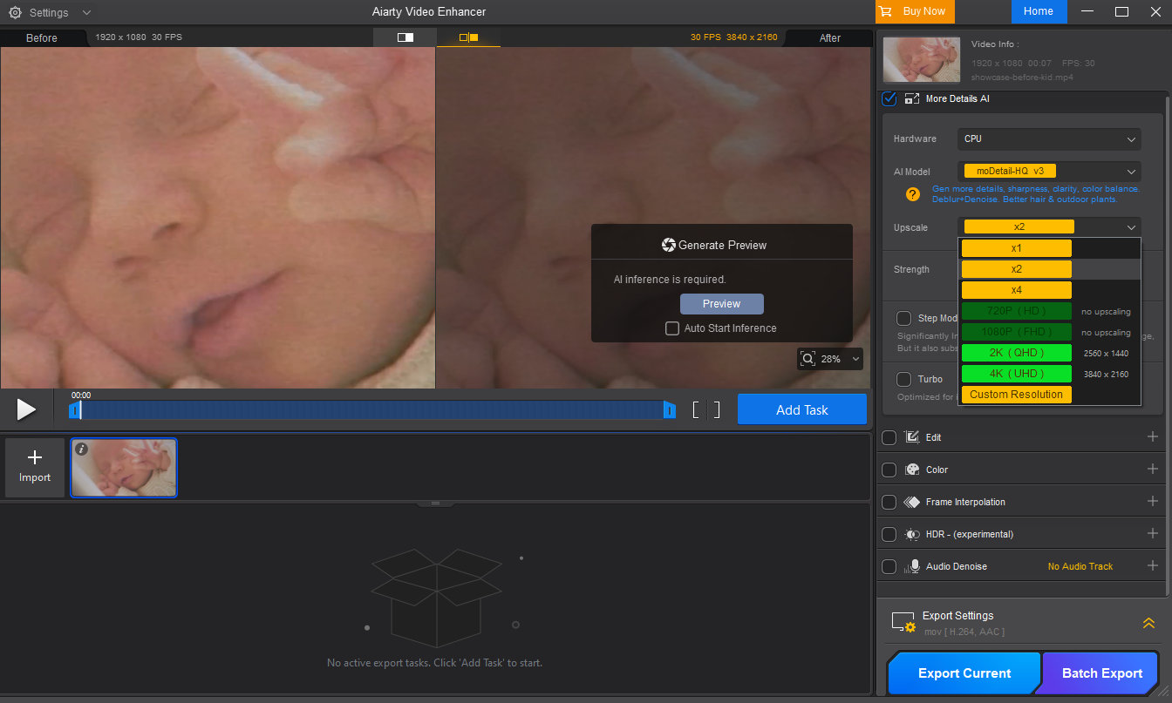Open the Hardware CPU dropdown

pyautogui.click(x=1049, y=139)
